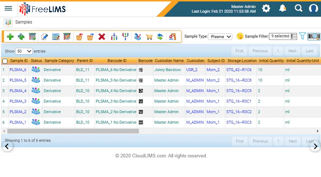
Task: Open the barcode search icon
Action: [x=314, y=36]
